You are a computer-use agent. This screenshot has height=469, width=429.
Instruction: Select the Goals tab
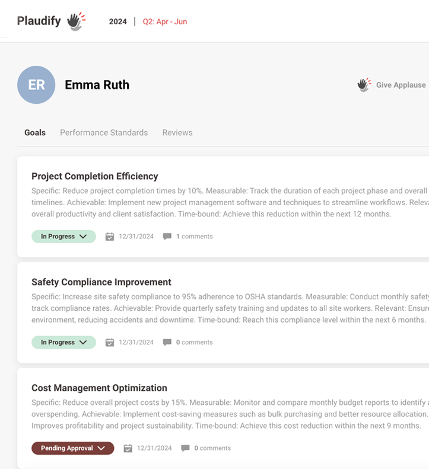[35, 132]
